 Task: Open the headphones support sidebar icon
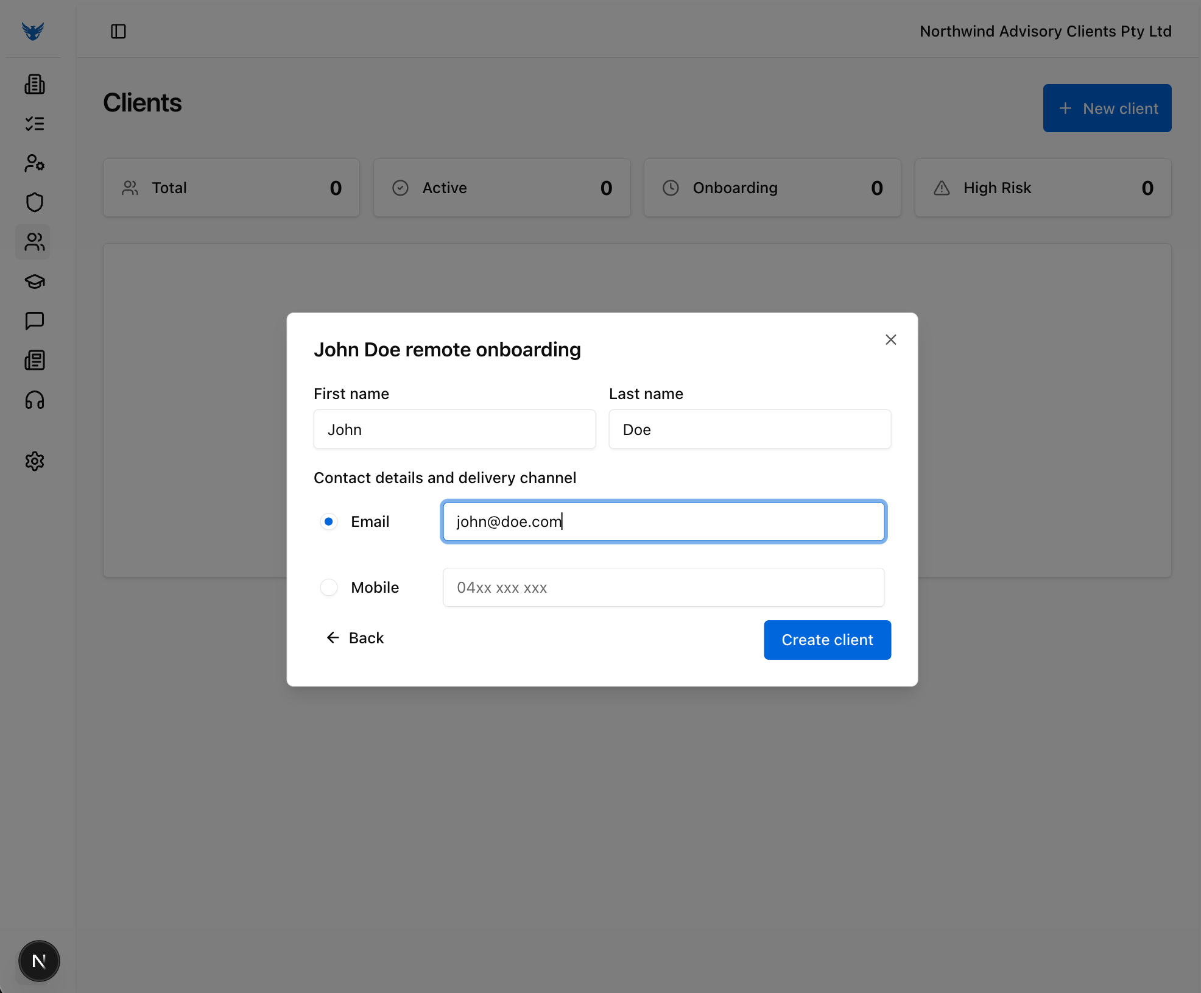35,400
